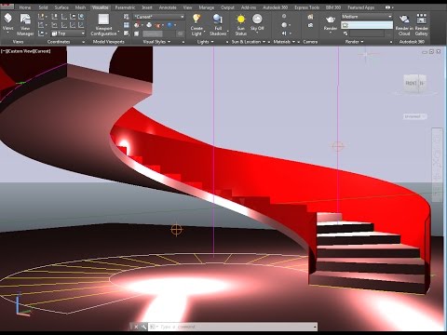This screenshot has height=335, width=447.
Task: Open the Views gallery button
Action: click(x=7, y=22)
